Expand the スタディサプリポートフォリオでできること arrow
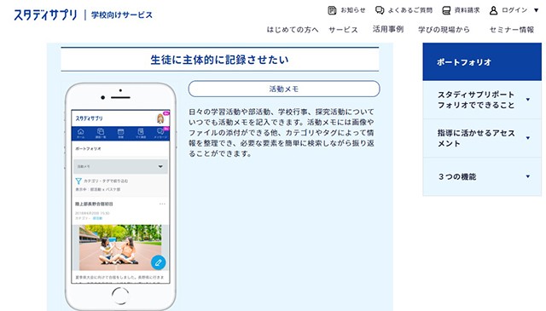546x311 pixels. pyautogui.click(x=528, y=100)
